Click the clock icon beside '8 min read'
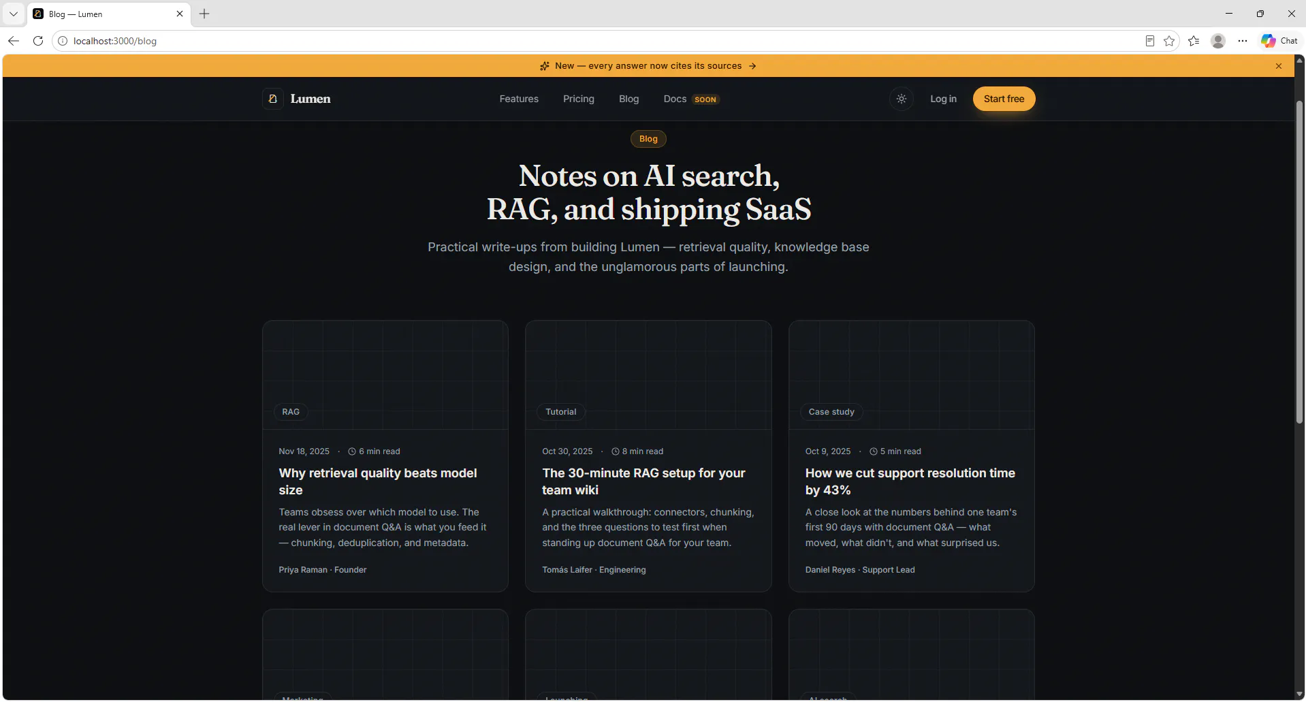 click(616, 451)
